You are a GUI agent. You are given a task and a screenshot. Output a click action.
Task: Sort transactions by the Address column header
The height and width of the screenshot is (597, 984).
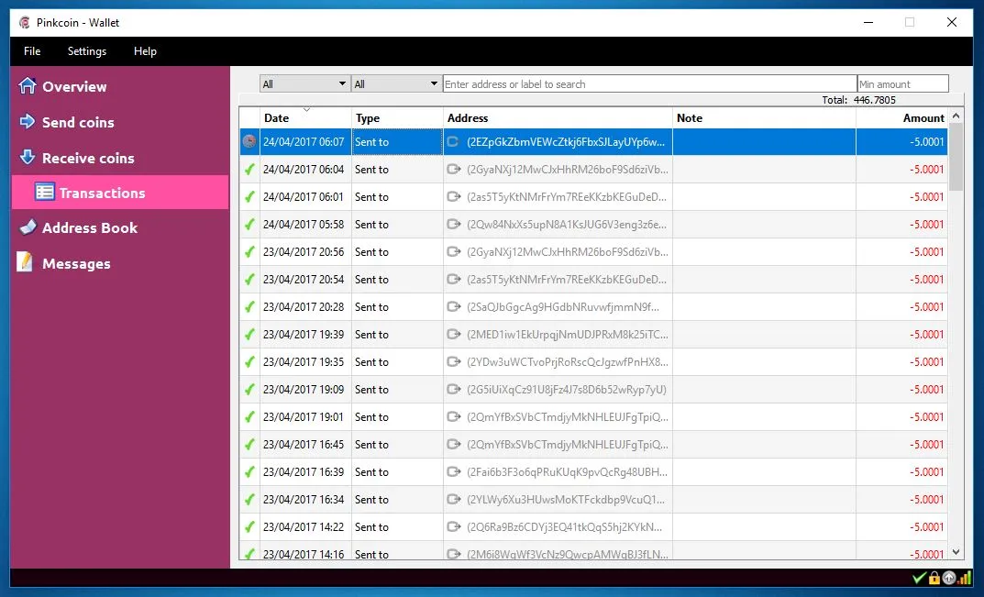pyautogui.click(x=558, y=118)
